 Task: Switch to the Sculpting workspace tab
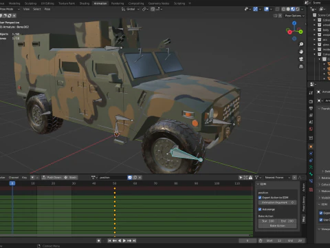click(x=30, y=3)
